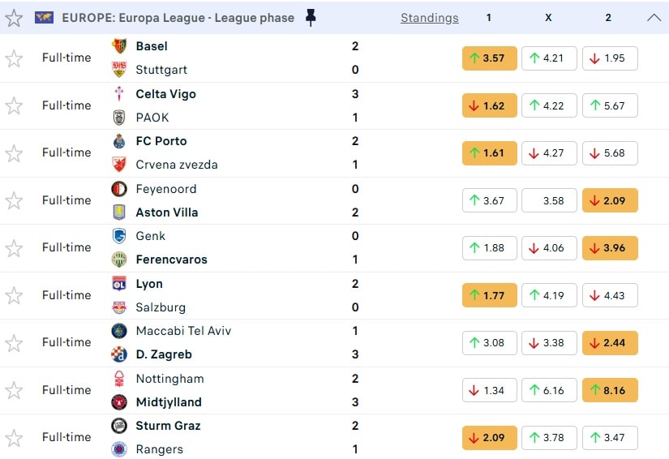Click the pin icon beside Europa League title

[x=311, y=18]
